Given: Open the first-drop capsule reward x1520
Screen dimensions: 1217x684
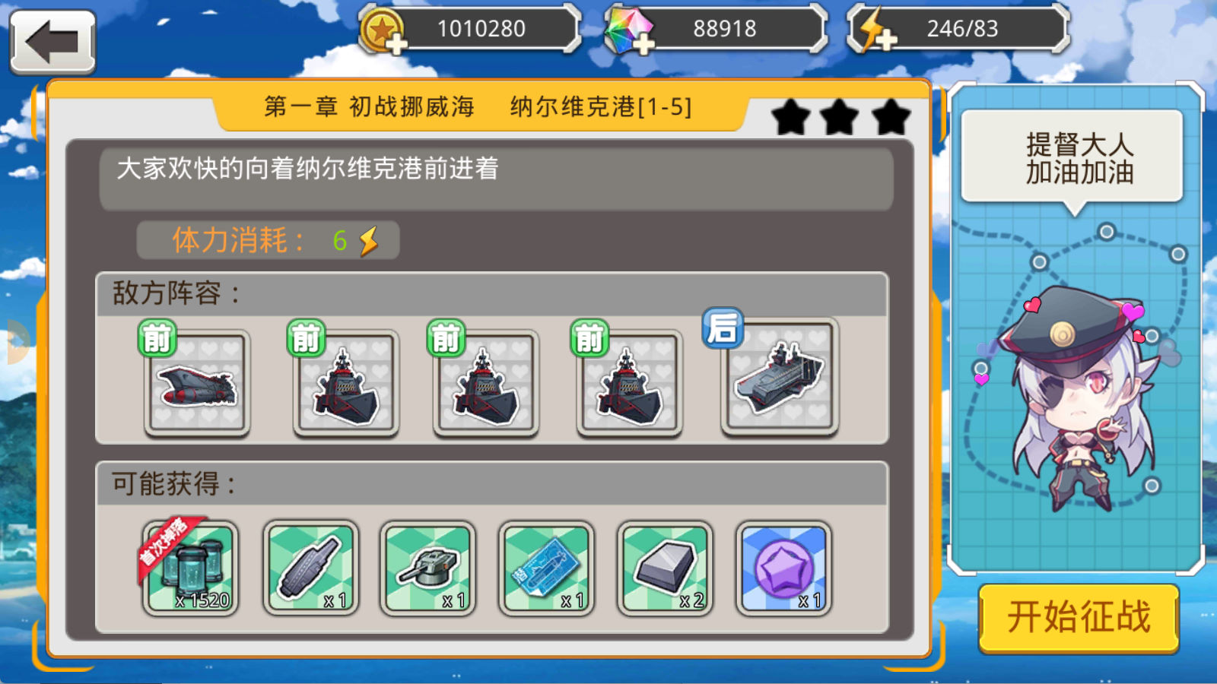Looking at the screenshot, I should click(x=190, y=568).
